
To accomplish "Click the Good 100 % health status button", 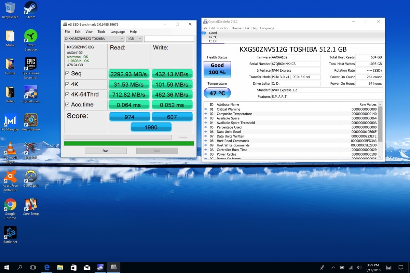I will [217, 69].
